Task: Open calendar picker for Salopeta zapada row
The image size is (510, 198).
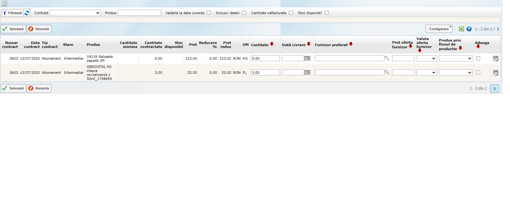Action: 307,58
